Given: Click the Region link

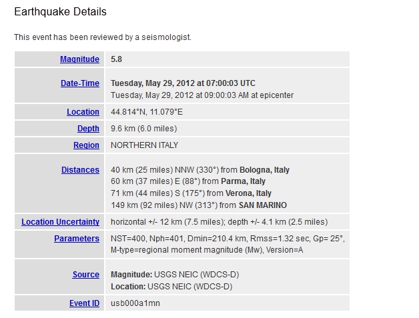Looking at the screenshot, I should tap(86, 145).
